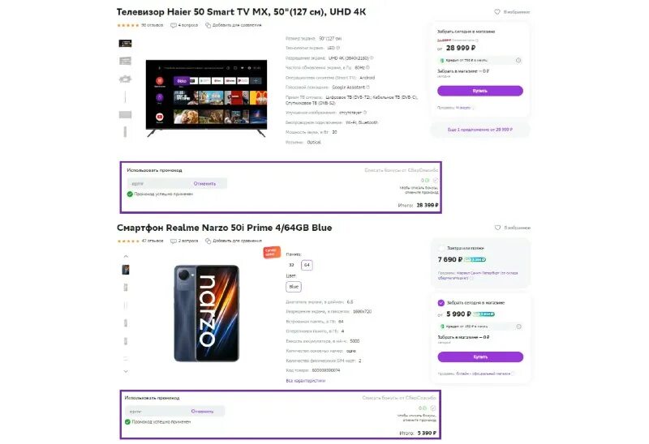Image resolution: width=649 pixels, height=444 pixels.
Task: Open questions icon for Haier TV
Action: [174, 25]
